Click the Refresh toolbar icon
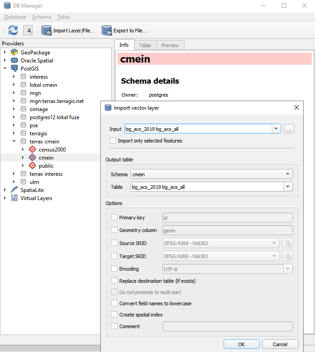The width and height of the screenshot is (315, 352). pyautogui.click(x=13, y=30)
